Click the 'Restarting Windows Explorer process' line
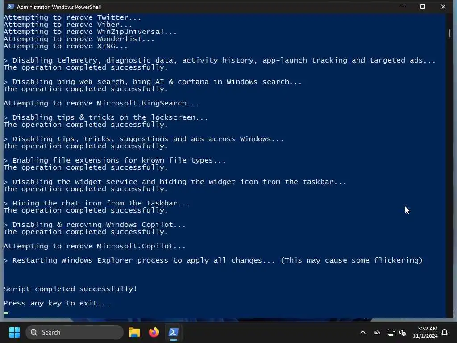Screen dimensions: 457x343 [x=213, y=260]
